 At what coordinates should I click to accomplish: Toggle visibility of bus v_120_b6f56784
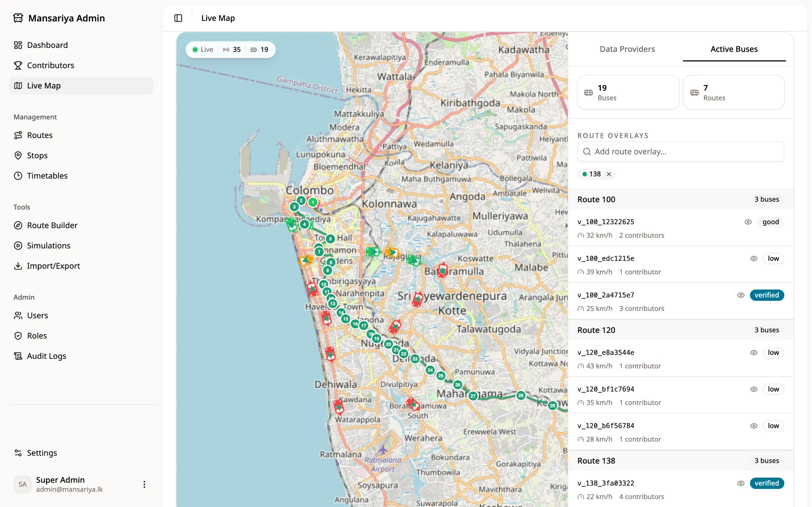pos(754,426)
